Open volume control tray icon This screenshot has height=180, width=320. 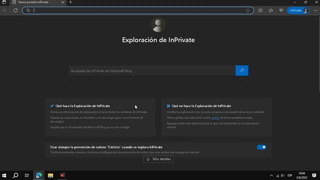pyautogui.click(x=282, y=175)
